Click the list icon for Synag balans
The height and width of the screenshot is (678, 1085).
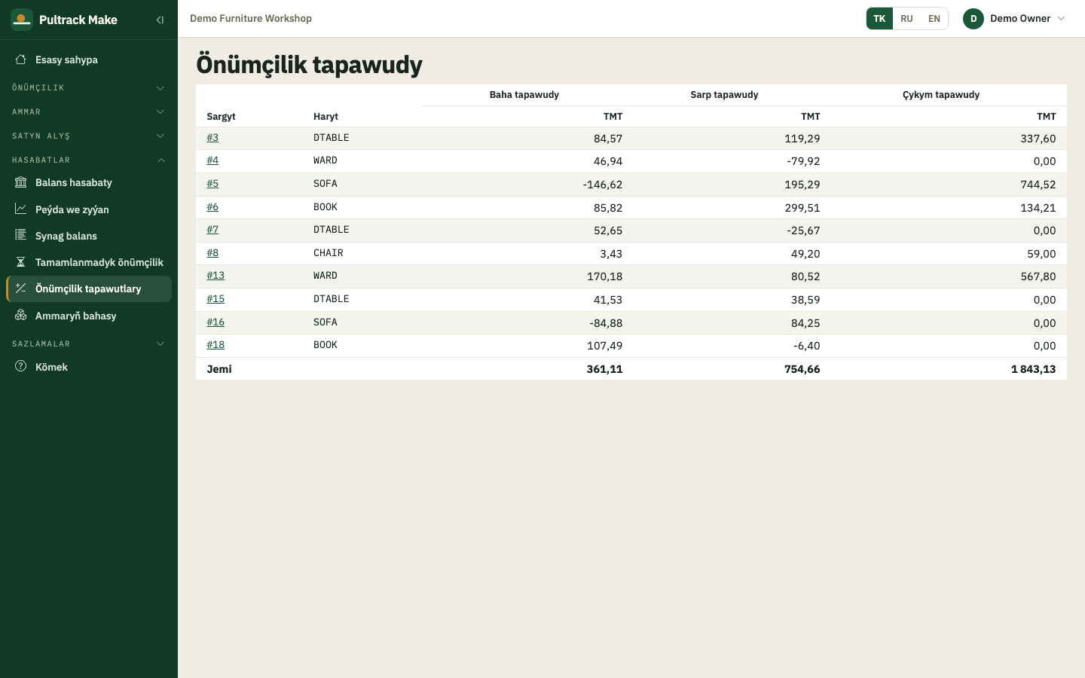click(x=21, y=236)
